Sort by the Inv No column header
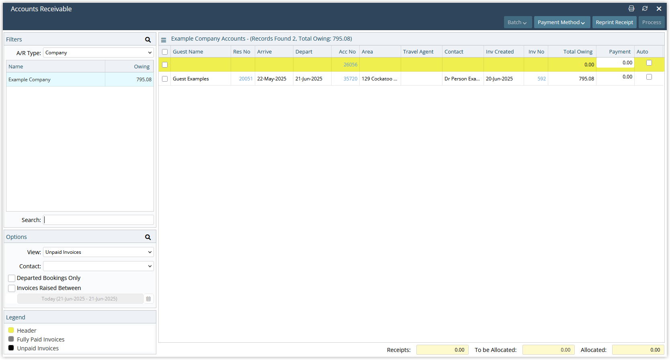Screen dimensions: 670x360 pos(536,52)
